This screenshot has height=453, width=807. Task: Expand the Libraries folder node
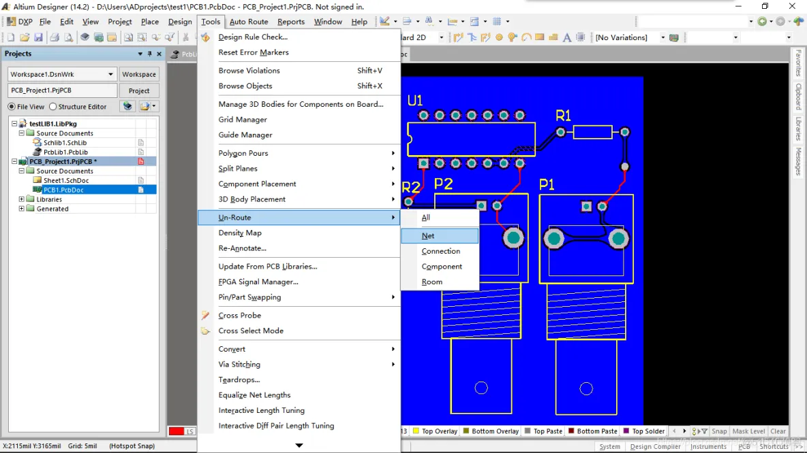22,199
